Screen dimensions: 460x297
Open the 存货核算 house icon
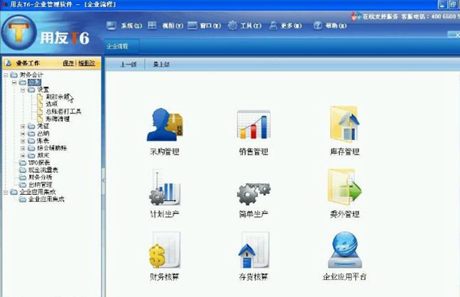(x=253, y=250)
